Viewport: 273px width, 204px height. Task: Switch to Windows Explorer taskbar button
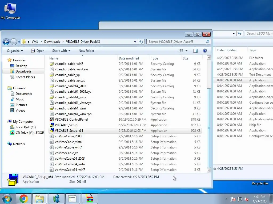pyautogui.click(x=39, y=199)
